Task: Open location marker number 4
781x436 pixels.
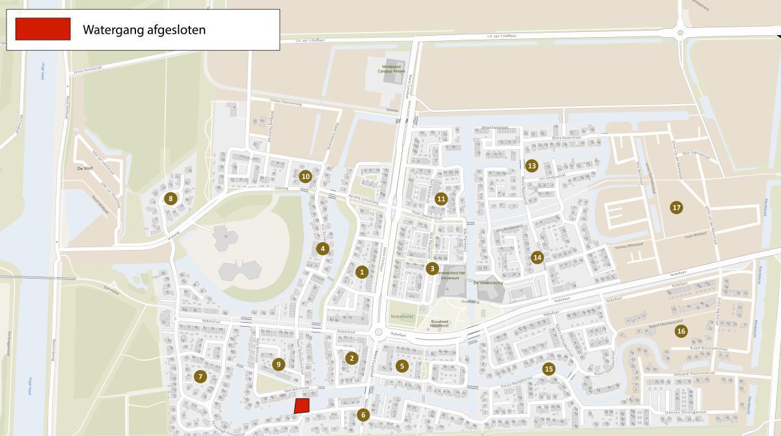Action: [322, 249]
